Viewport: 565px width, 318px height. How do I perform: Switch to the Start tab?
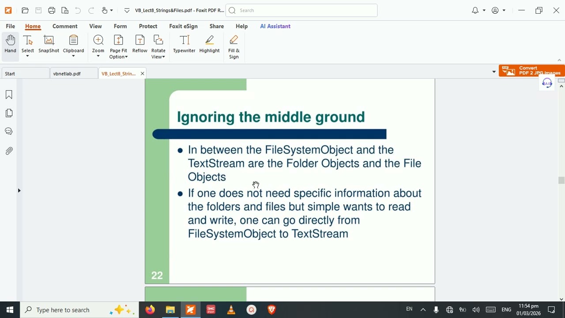tap(25, 73)
